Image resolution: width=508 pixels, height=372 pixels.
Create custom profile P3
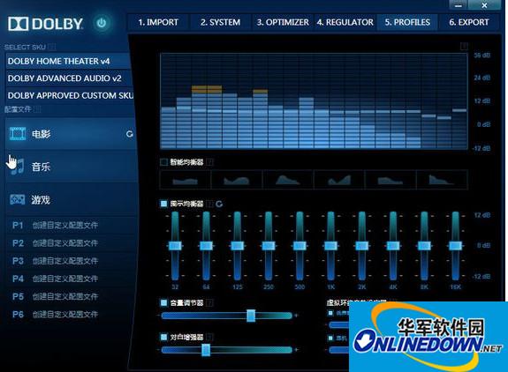(x=72, y=261)
